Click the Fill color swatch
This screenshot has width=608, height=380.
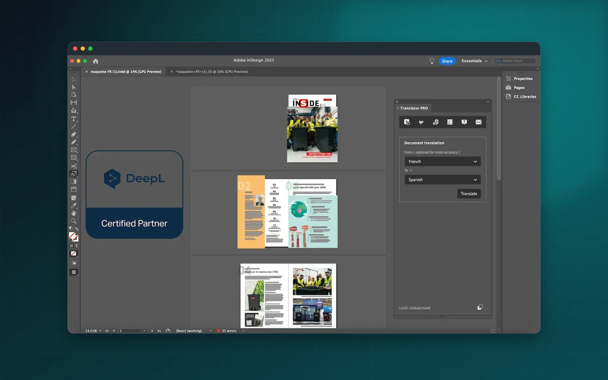[72, 236]
